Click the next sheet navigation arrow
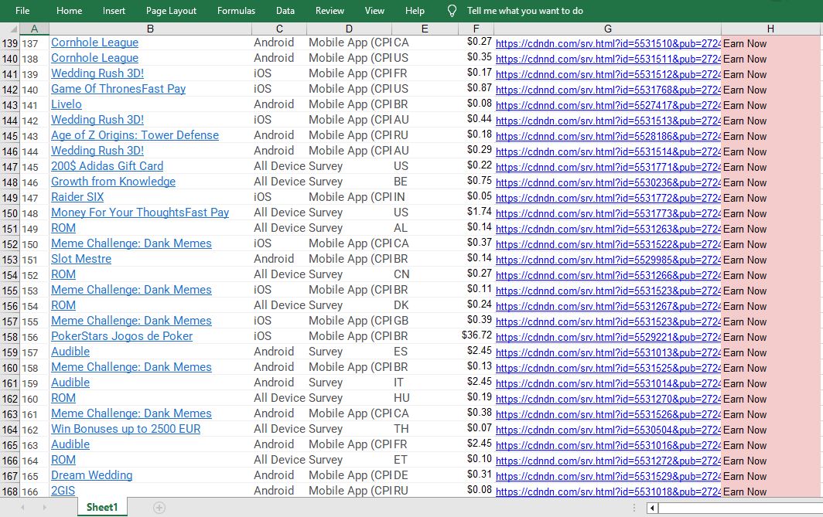The height and width of the screenshot is (517, 823). click(44, 507)
